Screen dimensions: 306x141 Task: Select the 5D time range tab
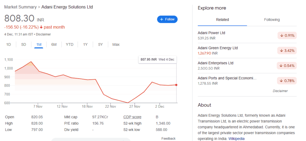coord(24,45)
